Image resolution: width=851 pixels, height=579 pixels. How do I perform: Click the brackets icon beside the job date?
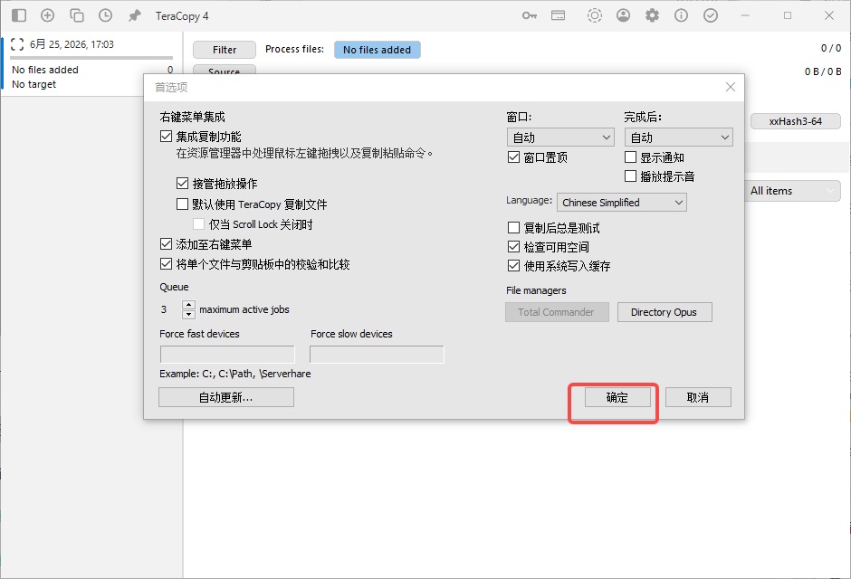coord(17,44)
